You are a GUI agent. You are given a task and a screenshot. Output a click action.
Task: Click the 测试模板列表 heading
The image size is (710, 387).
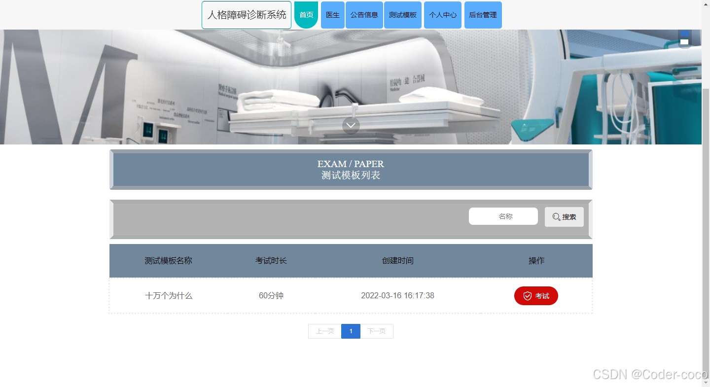tap(351, 175)
